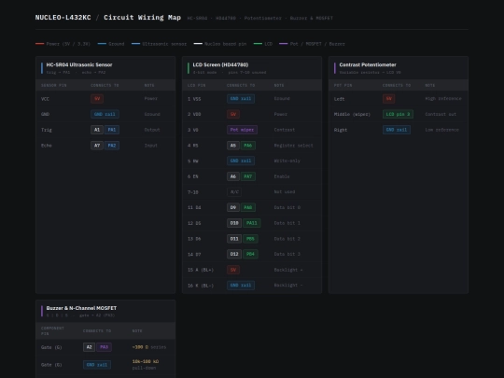This screenshot has height=378, width=504.
Task: Select the NUCLEO-L432KC page title
Action: 63,18
